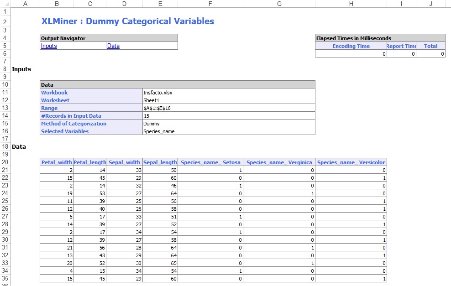Select column F header
This screenshot has width=451, height=286.
click(210, 4)
